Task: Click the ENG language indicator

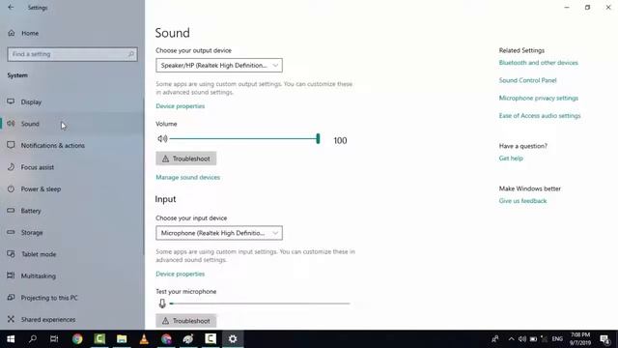Action: click(x=557, y=339)
